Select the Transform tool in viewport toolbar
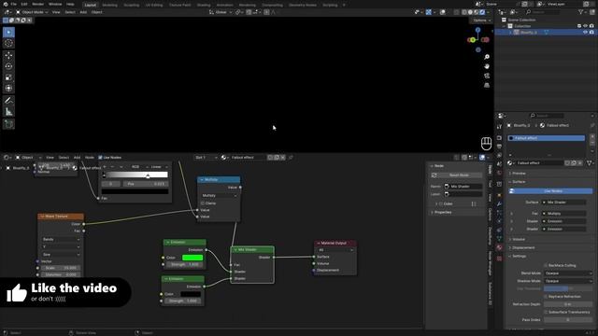This screenshot has width=598, height=336. 8,88
